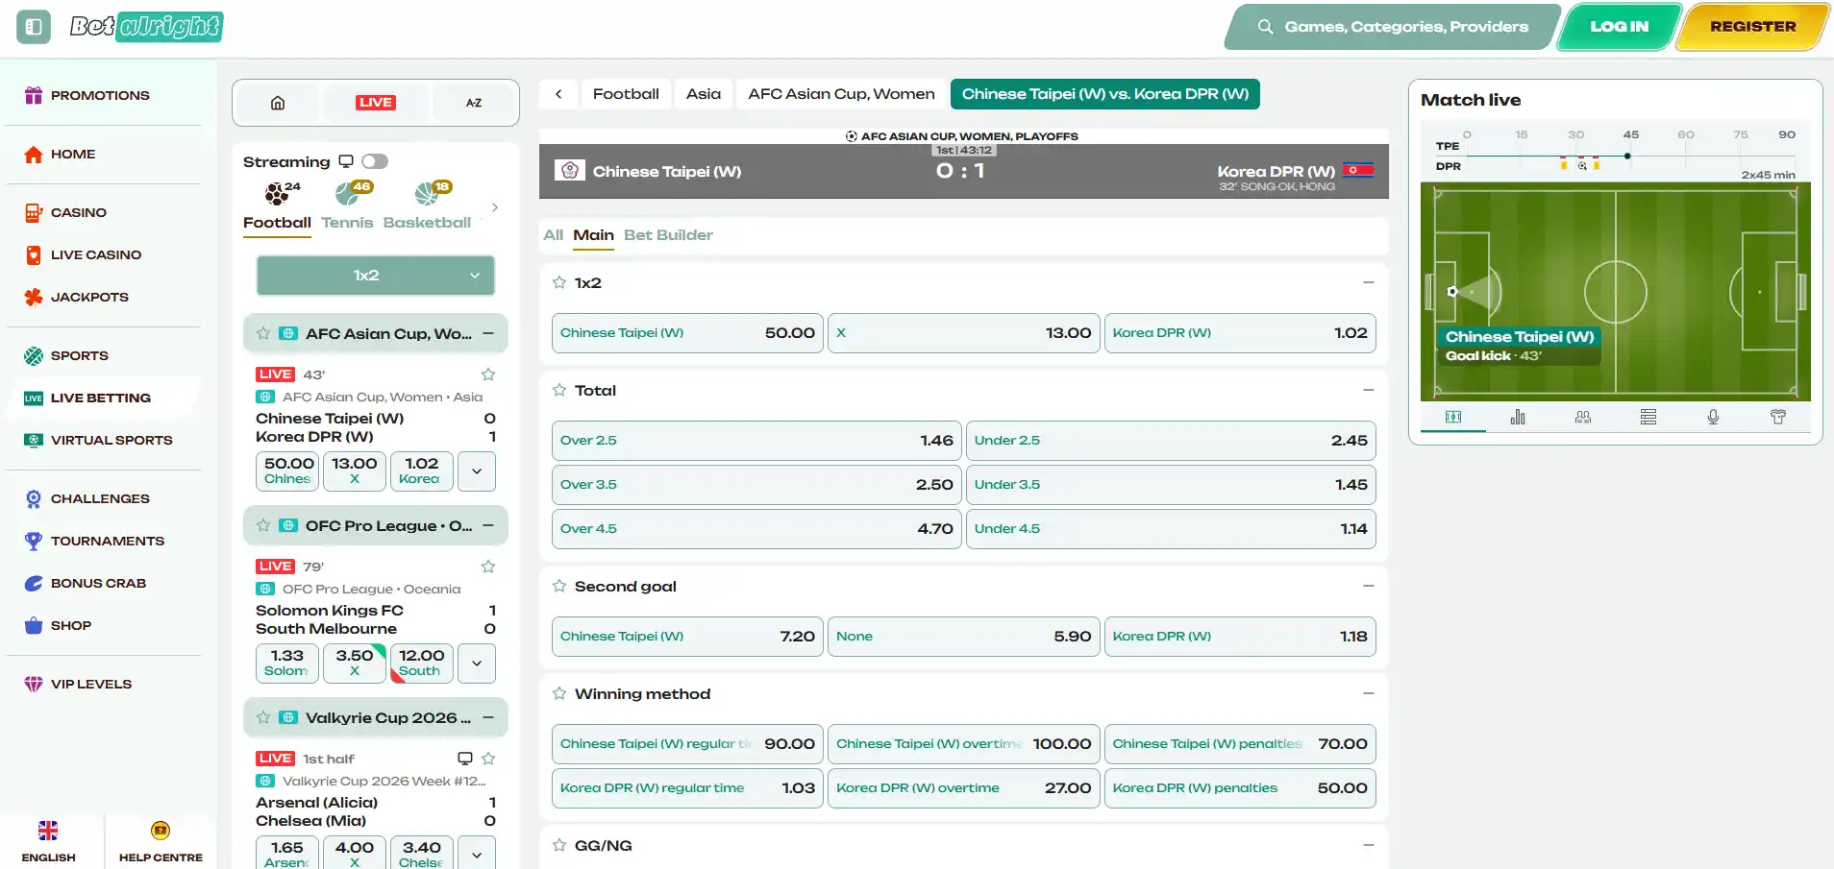Select the LIVE filter tab
The width and height of the screenshot is (1834, 869).
click(x=375, y=103)
